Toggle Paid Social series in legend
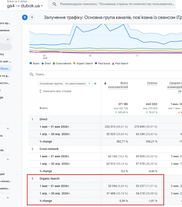 (x=102, y=63)
